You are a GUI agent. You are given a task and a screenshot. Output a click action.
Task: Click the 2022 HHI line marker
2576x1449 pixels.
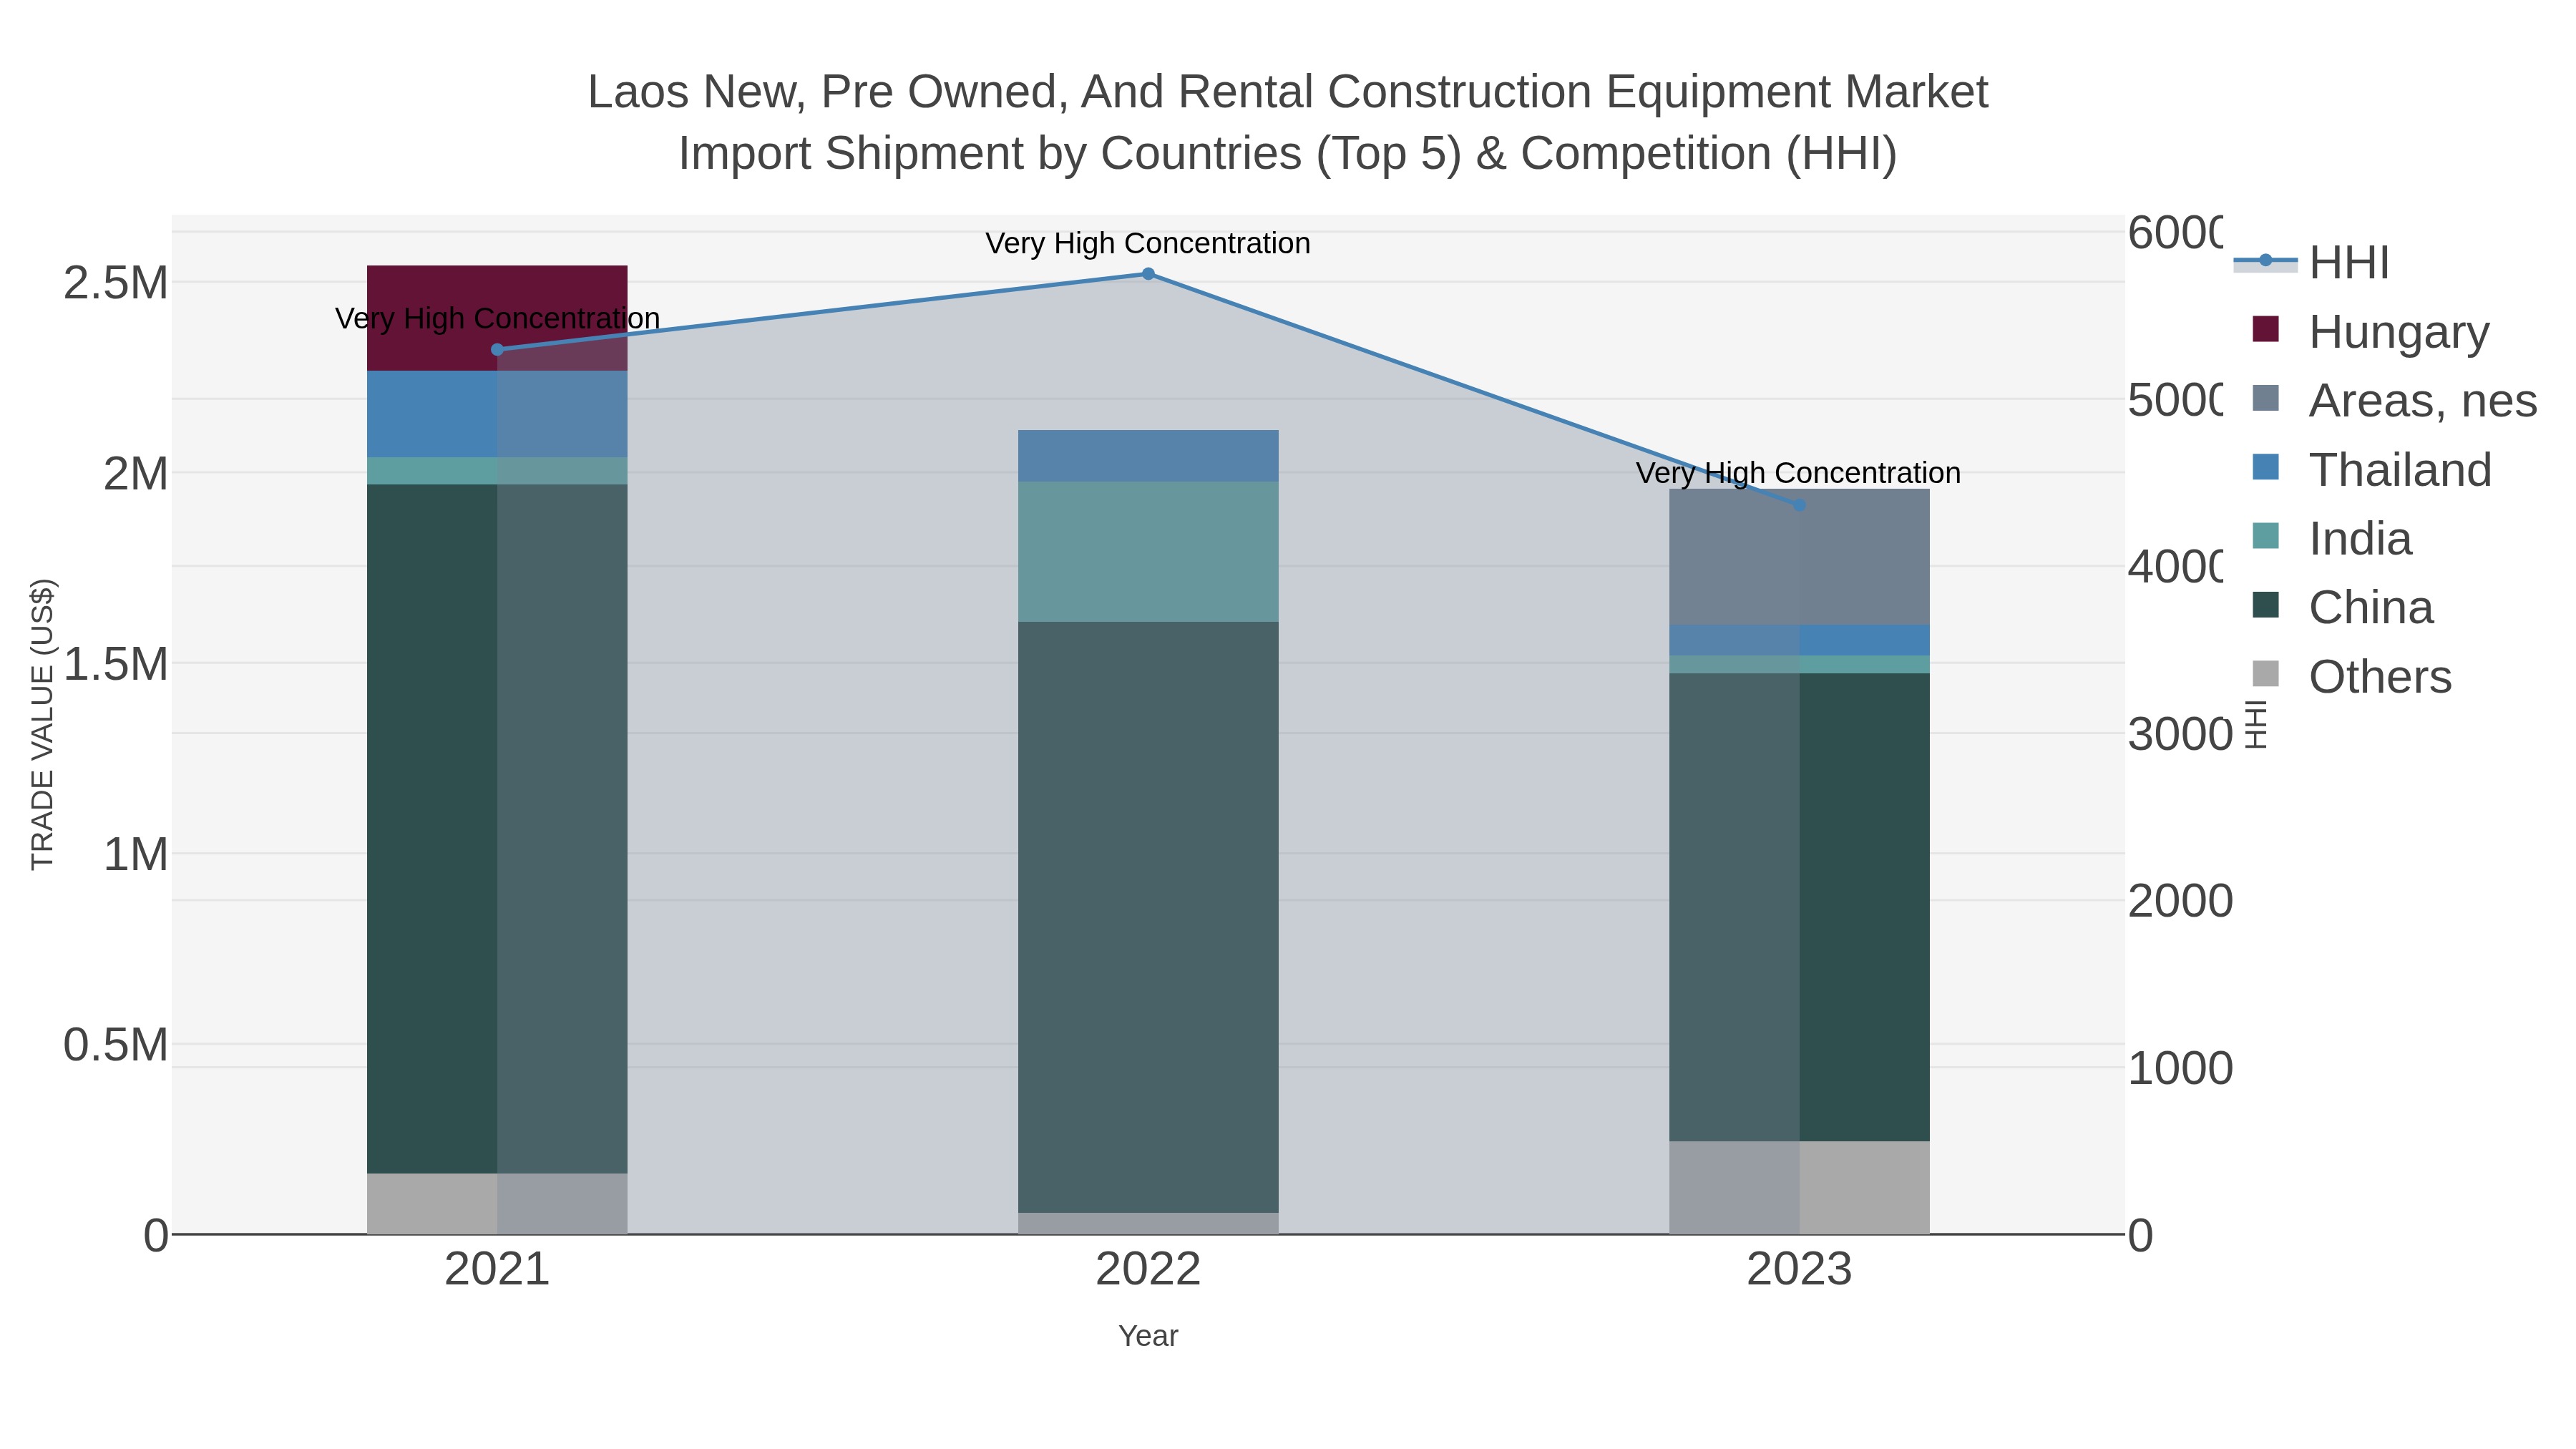coord(1148,274)
